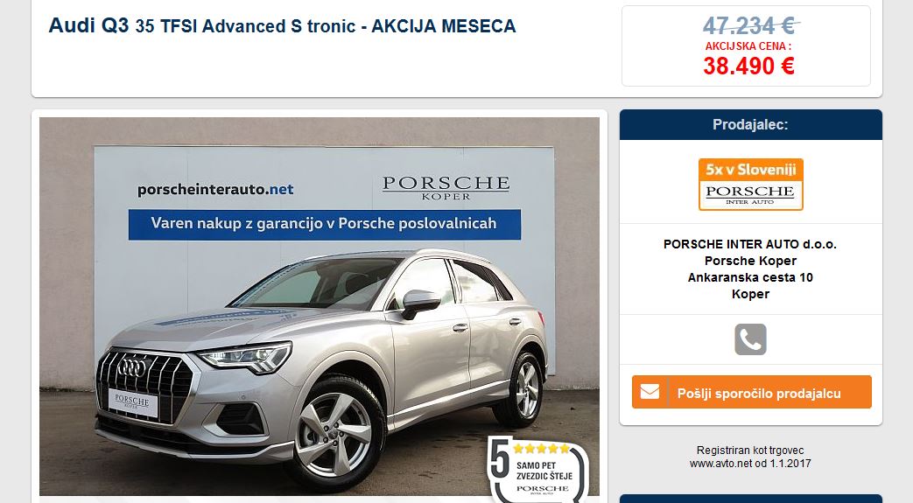The width and height of the screenshot is (913, 503).
Task: Click the grey phone icon
Action: pos(750,339)
